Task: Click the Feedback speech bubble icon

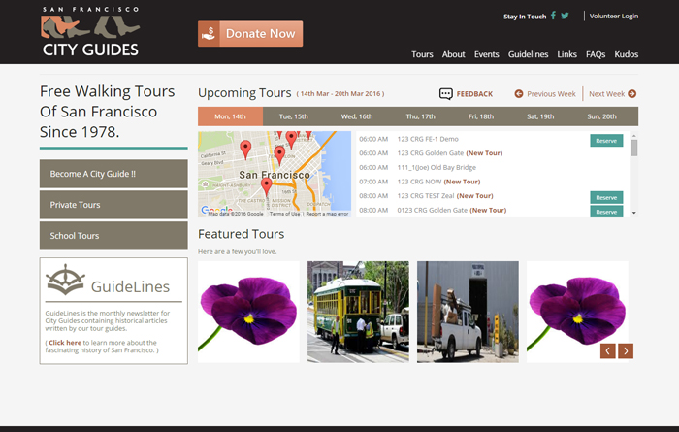Action: pos(445,94)
